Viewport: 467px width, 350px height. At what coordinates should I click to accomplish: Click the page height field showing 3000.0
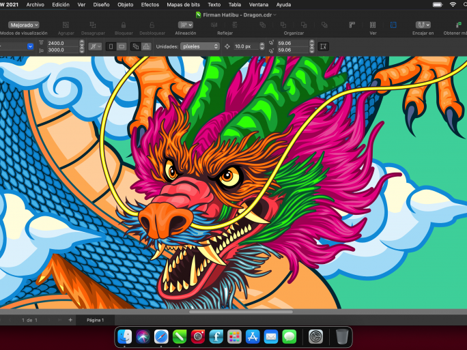pos(63,50)
